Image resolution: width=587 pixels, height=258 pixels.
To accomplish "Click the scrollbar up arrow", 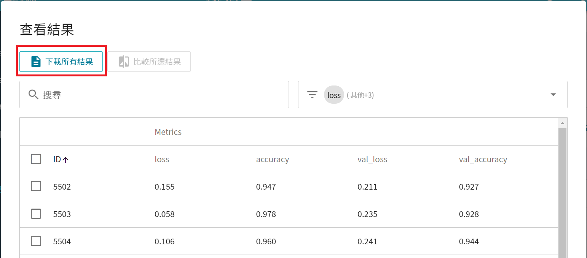I will tap(562, 123).
